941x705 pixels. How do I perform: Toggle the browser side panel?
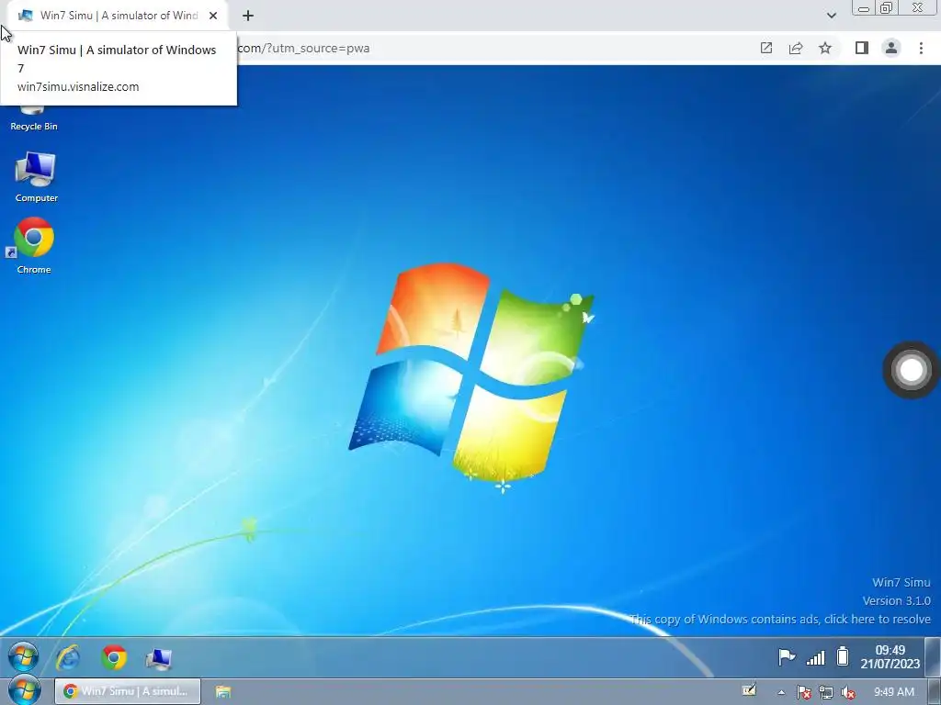pos(862,48)
